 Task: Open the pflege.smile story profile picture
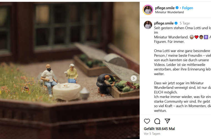(148, 10)
